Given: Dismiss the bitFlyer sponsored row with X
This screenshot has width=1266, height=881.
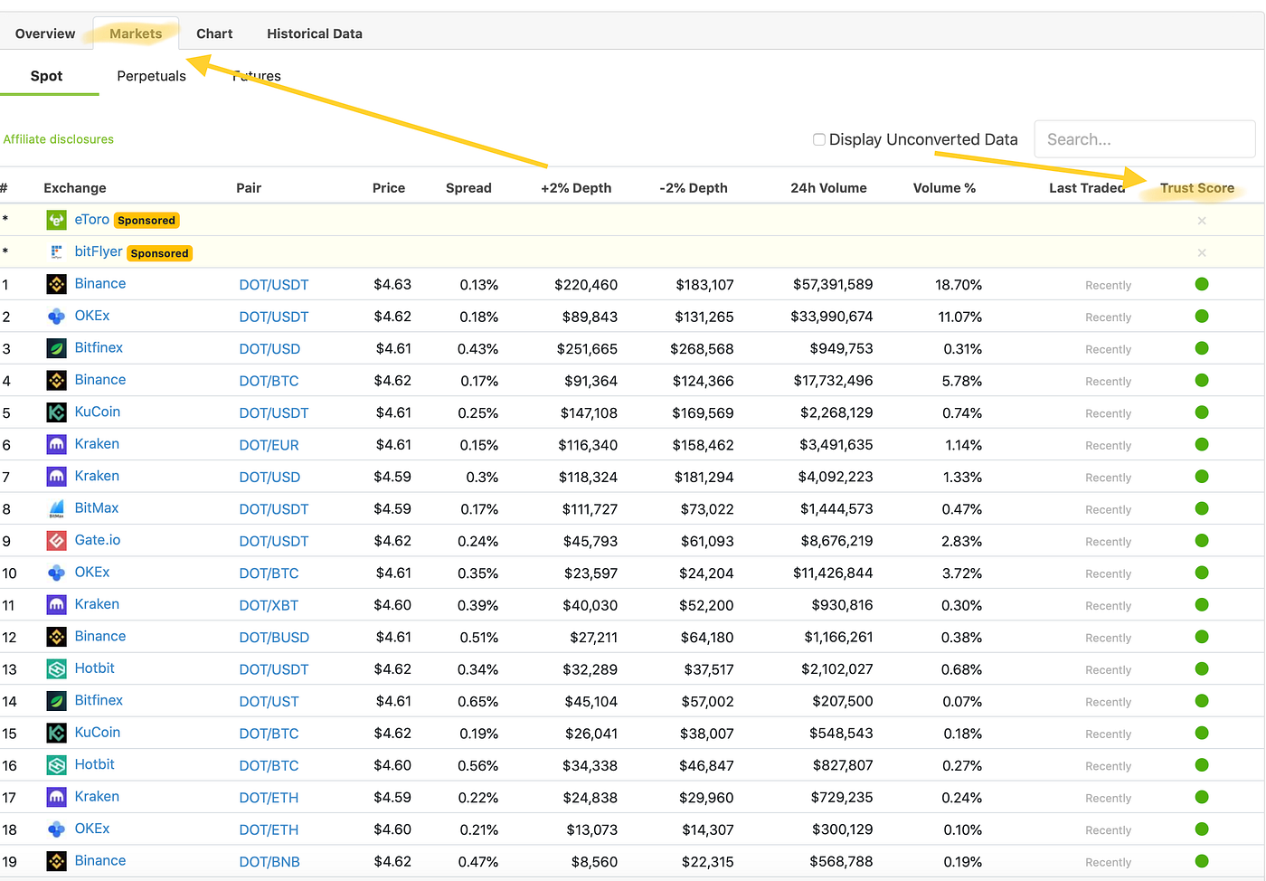Looking at the screenshot, I should pyautogui.click(x=1202, y=252).
